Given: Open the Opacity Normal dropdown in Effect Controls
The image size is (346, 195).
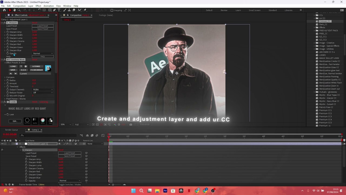Looking at the screenshot, I should 43,53.
